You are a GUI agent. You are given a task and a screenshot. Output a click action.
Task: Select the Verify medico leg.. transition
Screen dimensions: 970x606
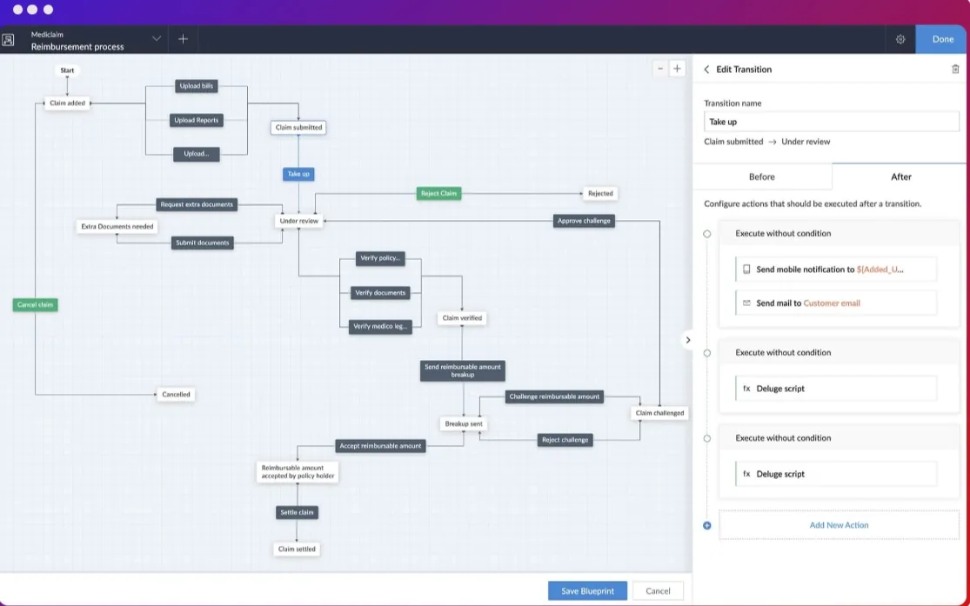380,327
